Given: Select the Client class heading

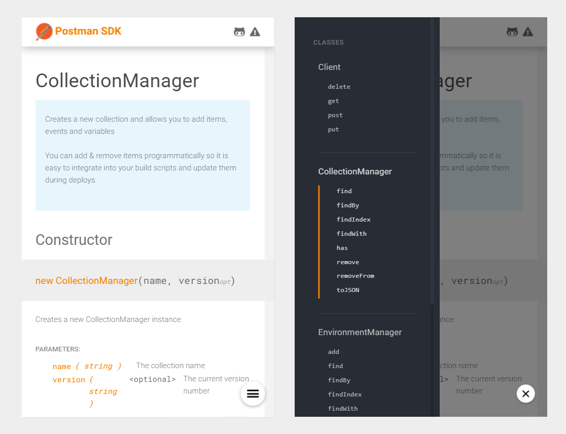Looking at the screenshot, I should 329,67.
